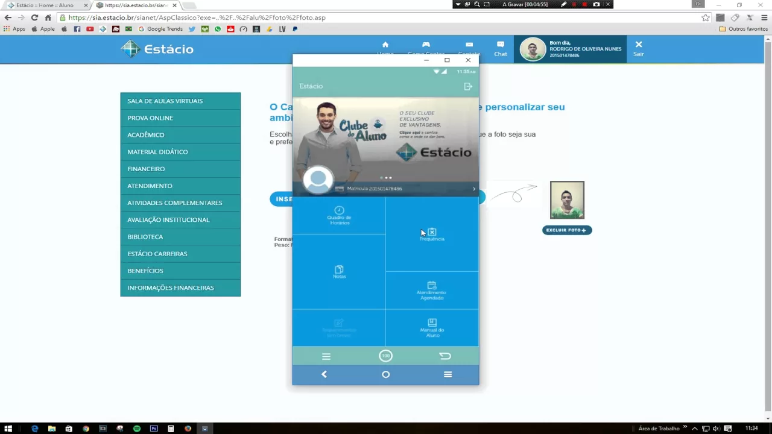Pause recording with red pause button
Viewport: 772px width, 434px height.
click(574, 4)
